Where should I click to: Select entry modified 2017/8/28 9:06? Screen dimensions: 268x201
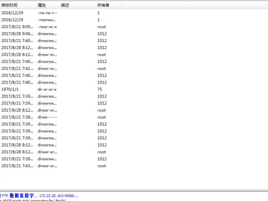tap(17, 34)
